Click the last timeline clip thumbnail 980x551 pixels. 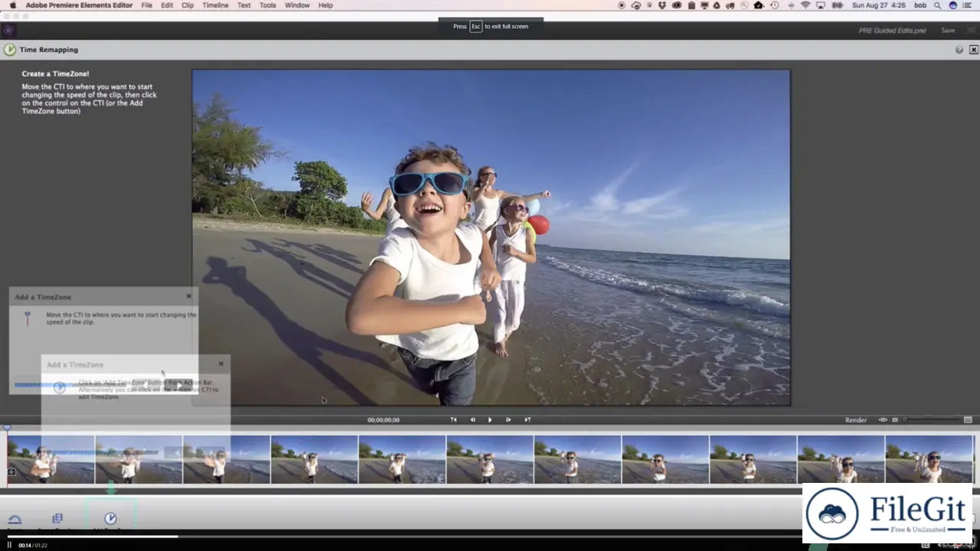[929, 459]
